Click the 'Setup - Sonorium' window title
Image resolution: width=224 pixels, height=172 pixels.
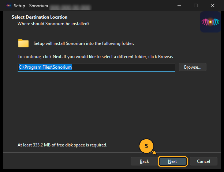(31, 6)
